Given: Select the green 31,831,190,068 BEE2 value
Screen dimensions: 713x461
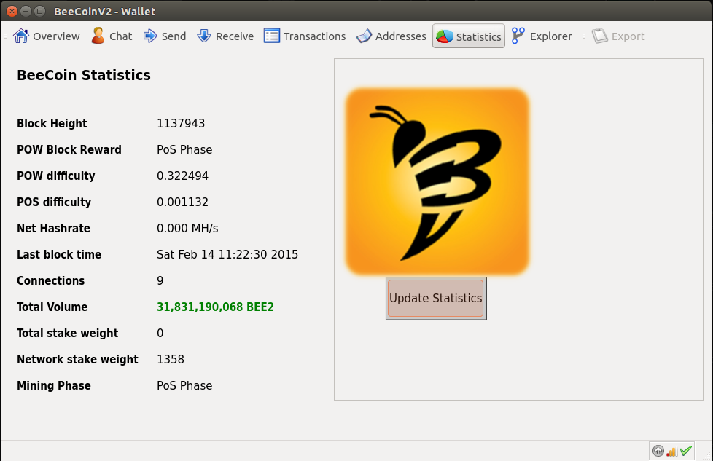Looking at the screenshot, I should coord(216,307).
